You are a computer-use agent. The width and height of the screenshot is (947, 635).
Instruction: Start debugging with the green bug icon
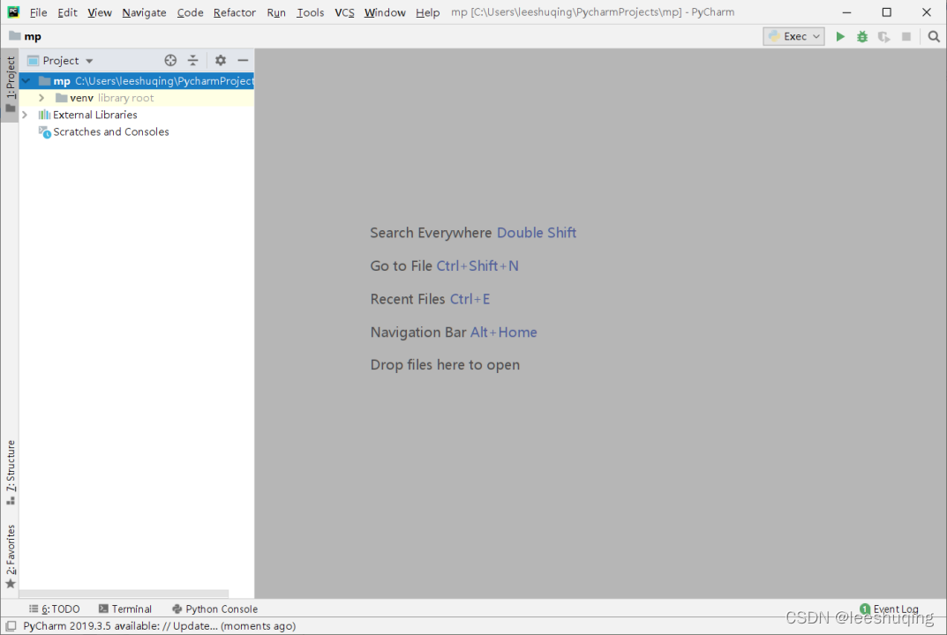coord(862,36)
